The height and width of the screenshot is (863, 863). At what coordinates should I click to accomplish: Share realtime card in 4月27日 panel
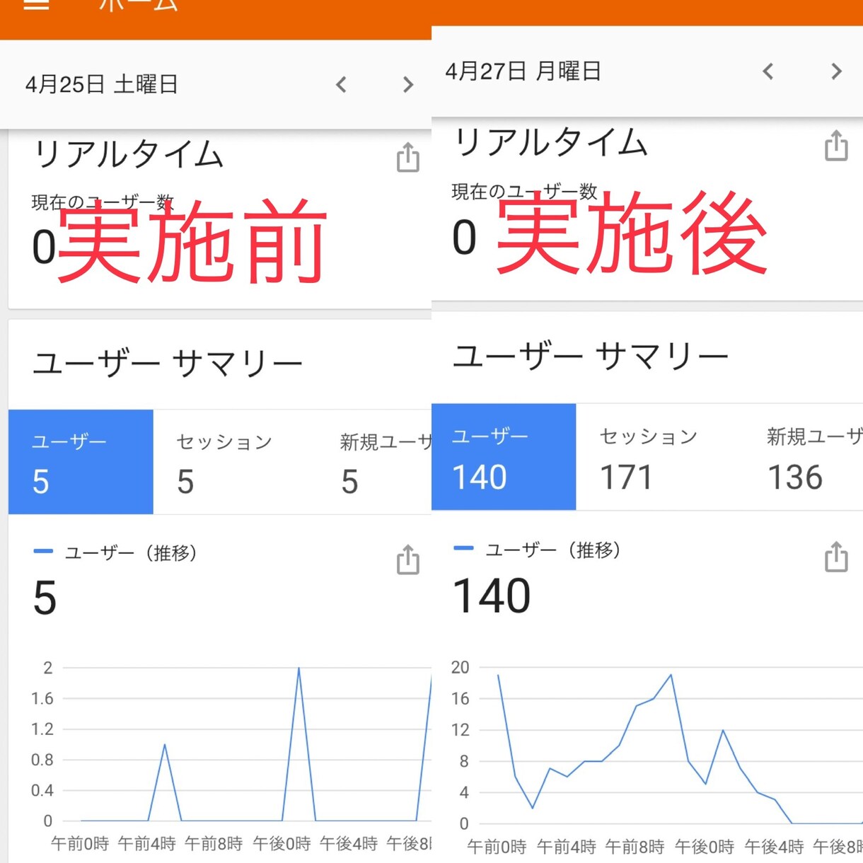pyautogui.click(x=836, y=145)
